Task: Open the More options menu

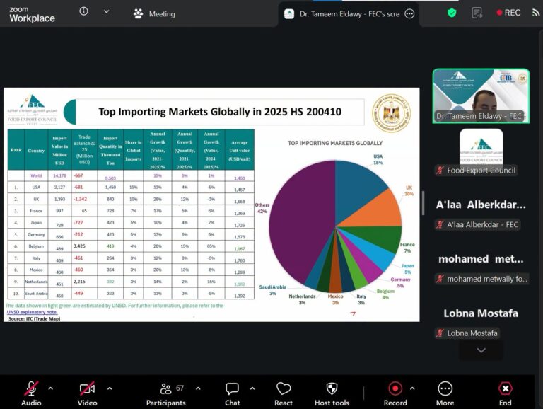Action: point(445,394)
